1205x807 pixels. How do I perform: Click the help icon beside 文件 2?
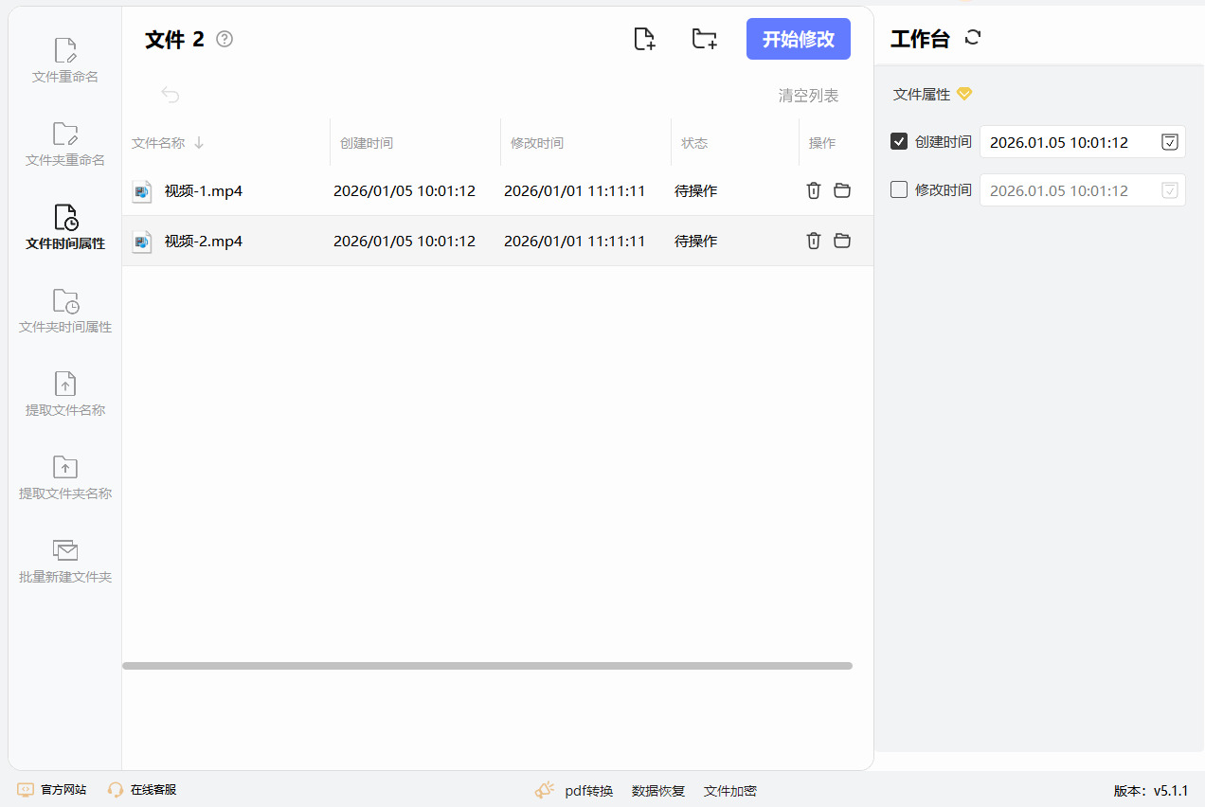pos(225,39)
